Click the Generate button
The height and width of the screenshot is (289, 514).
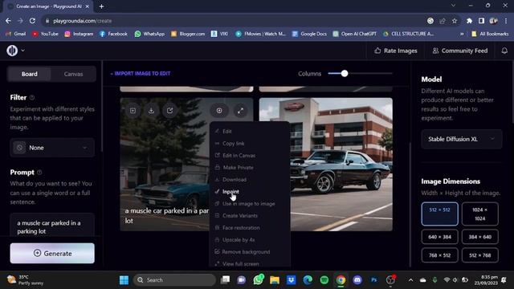point(52,254)
